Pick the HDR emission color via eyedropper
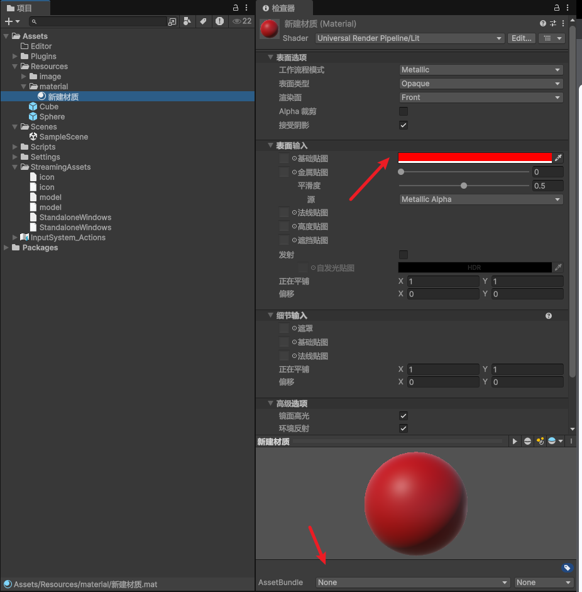The width and height of the screenshot is (582, 592). click(558, 267)
